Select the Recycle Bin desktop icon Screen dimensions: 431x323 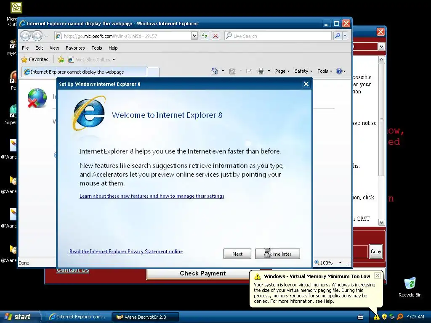(410, 287)
